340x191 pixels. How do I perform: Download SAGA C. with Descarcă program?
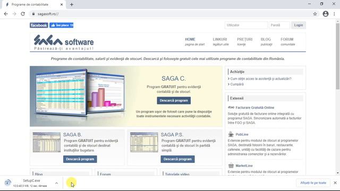click(x=174, y=100)
